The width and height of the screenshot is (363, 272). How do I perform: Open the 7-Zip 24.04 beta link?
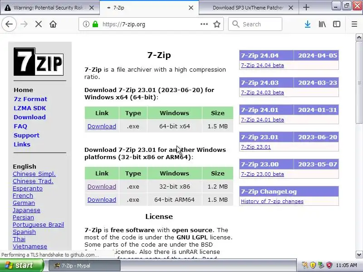click(262, 65)
